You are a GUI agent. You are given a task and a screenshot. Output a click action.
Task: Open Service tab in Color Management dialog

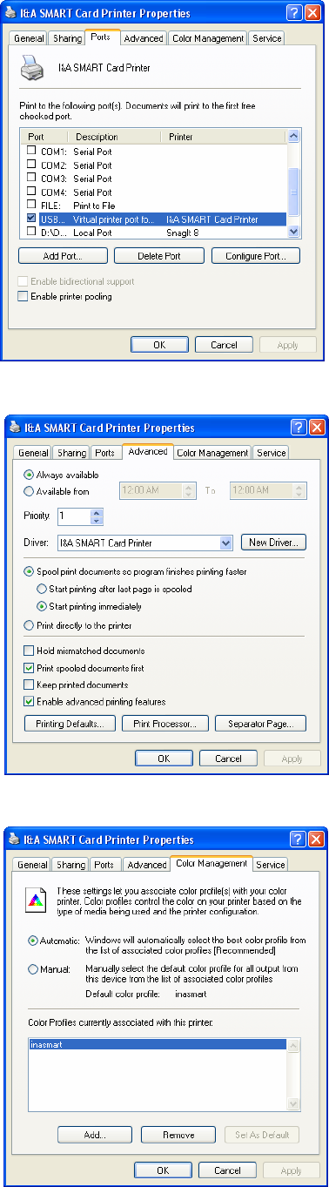[x=271, y=865]
